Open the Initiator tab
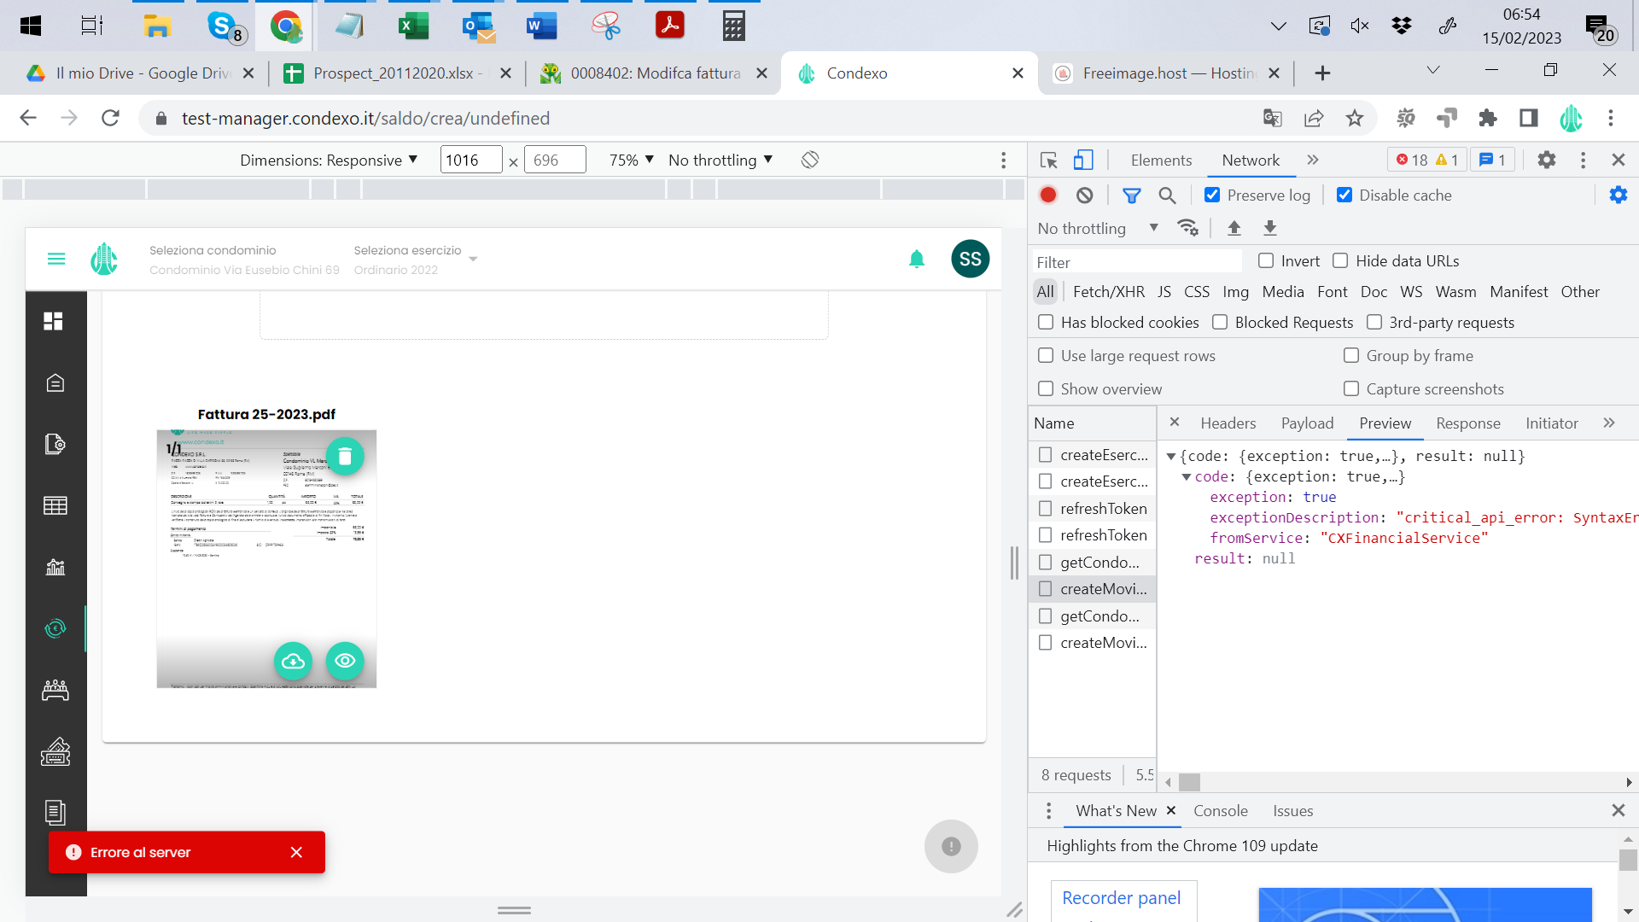The height and width of the screenshot is (922, 1639). coord(1552,423)
